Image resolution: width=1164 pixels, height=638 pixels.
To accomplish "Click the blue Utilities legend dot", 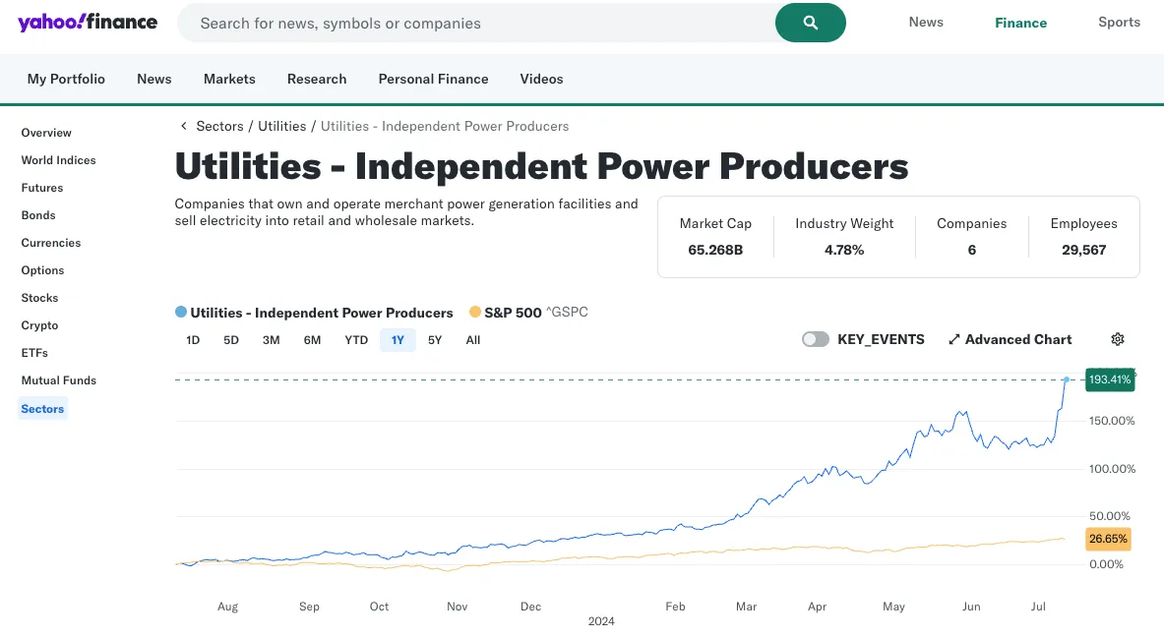I will 180,313.
